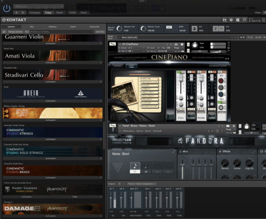Switch to Libraries browser tab

click(11, 27)
